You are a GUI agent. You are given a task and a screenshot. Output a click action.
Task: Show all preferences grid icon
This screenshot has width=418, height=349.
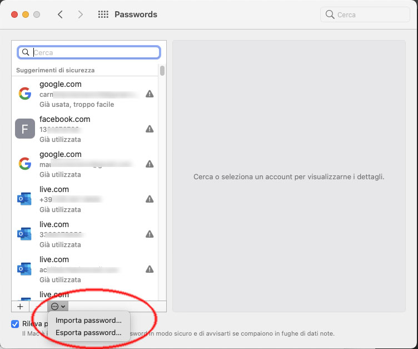pos(103,14)
